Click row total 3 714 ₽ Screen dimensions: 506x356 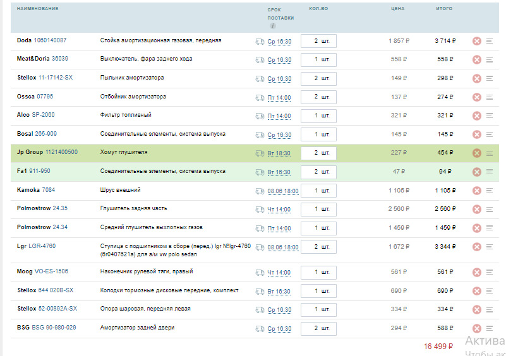click(445, 41)
